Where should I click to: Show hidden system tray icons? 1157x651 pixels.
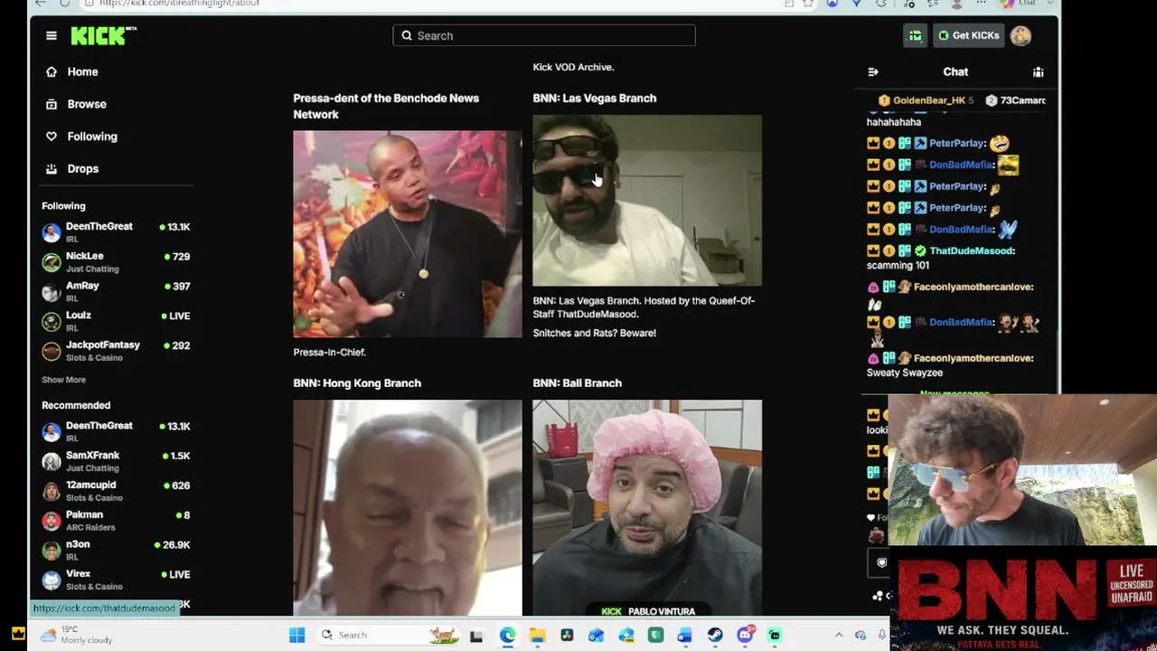pyautogui.click(x=839, y=635)
